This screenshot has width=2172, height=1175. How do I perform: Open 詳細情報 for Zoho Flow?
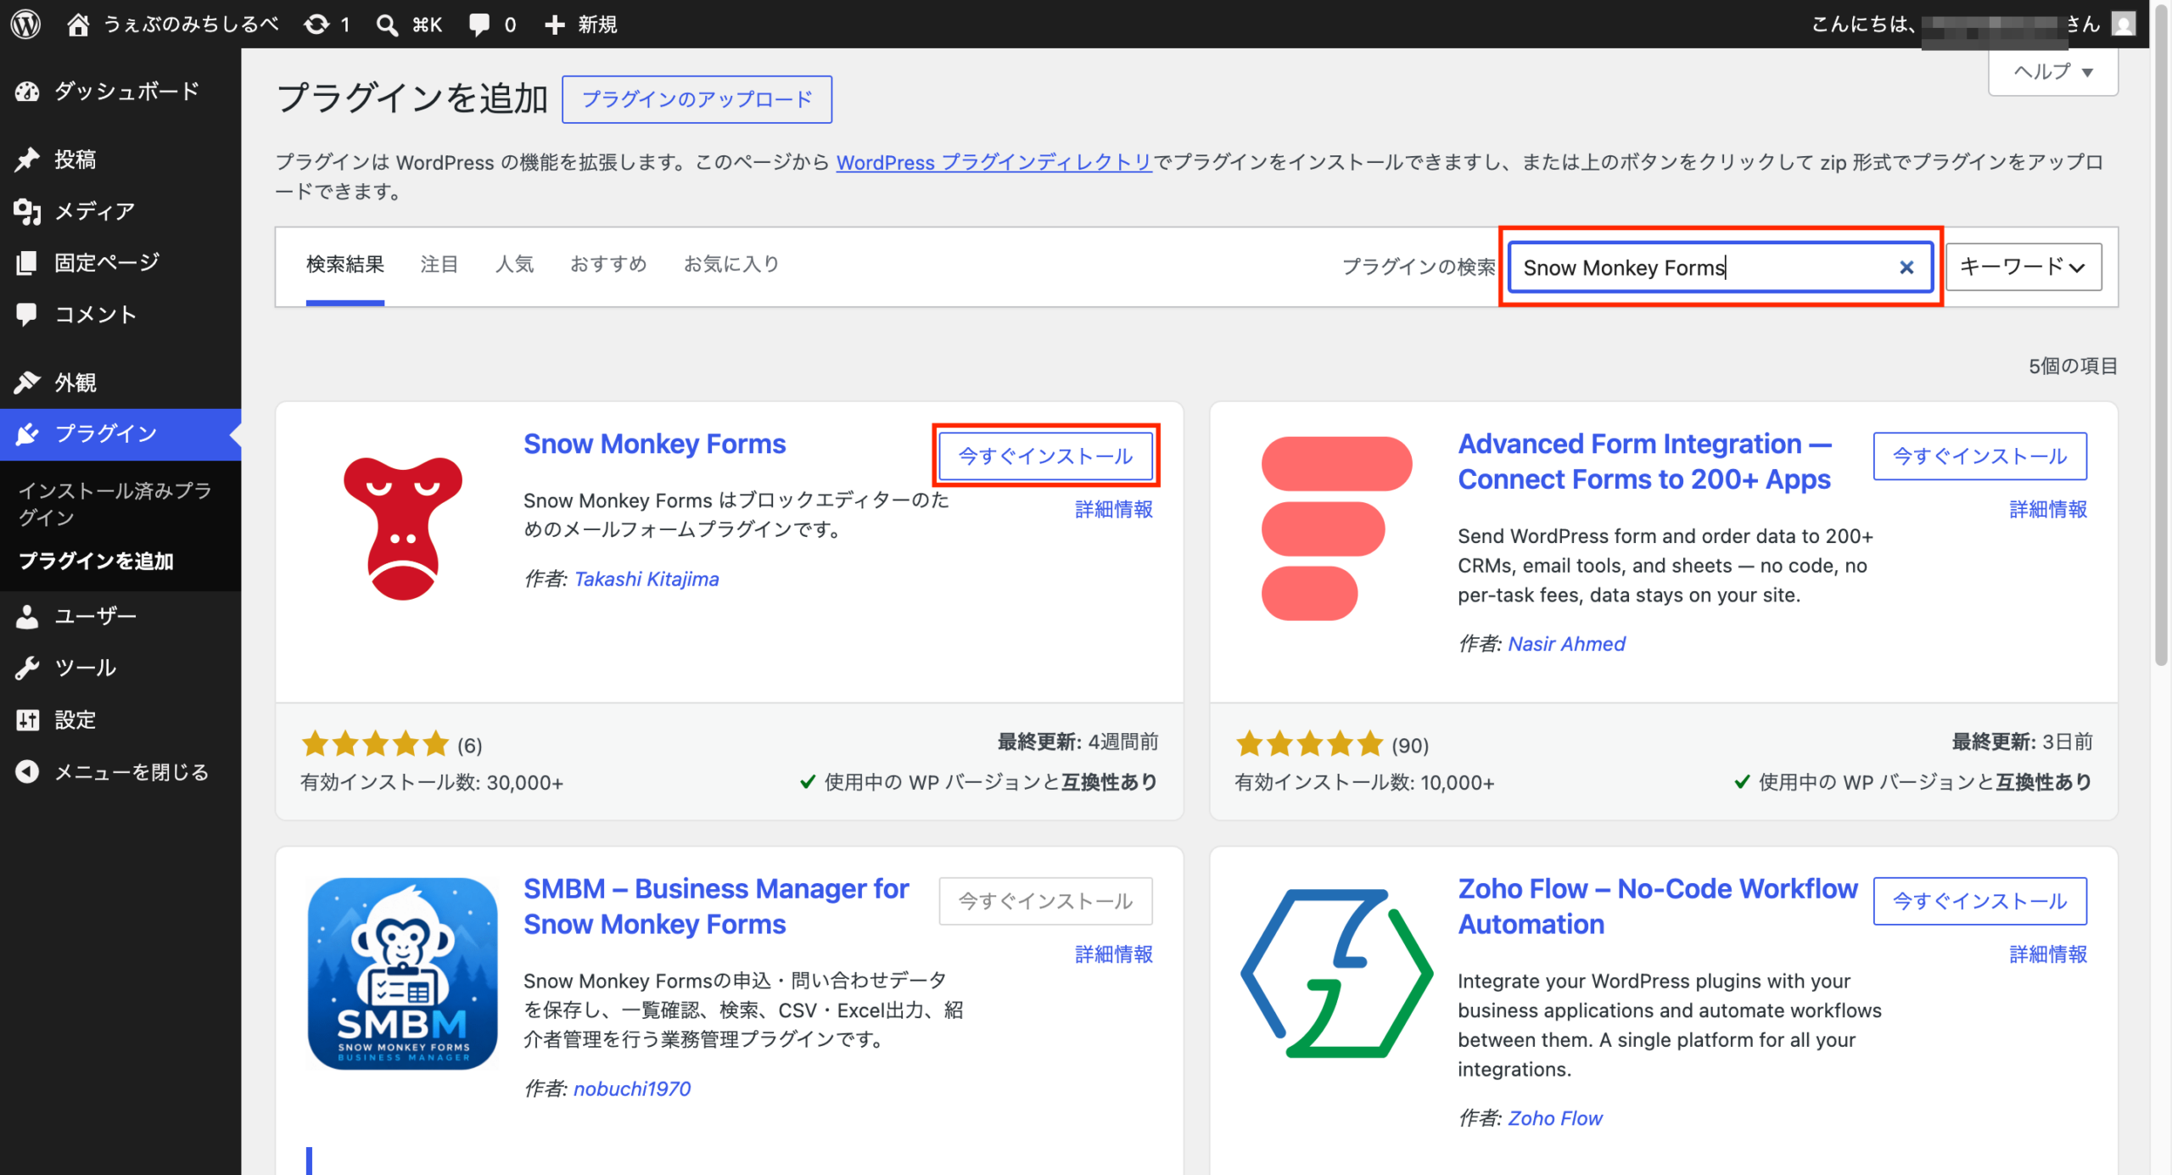[x=2048, y=954]
